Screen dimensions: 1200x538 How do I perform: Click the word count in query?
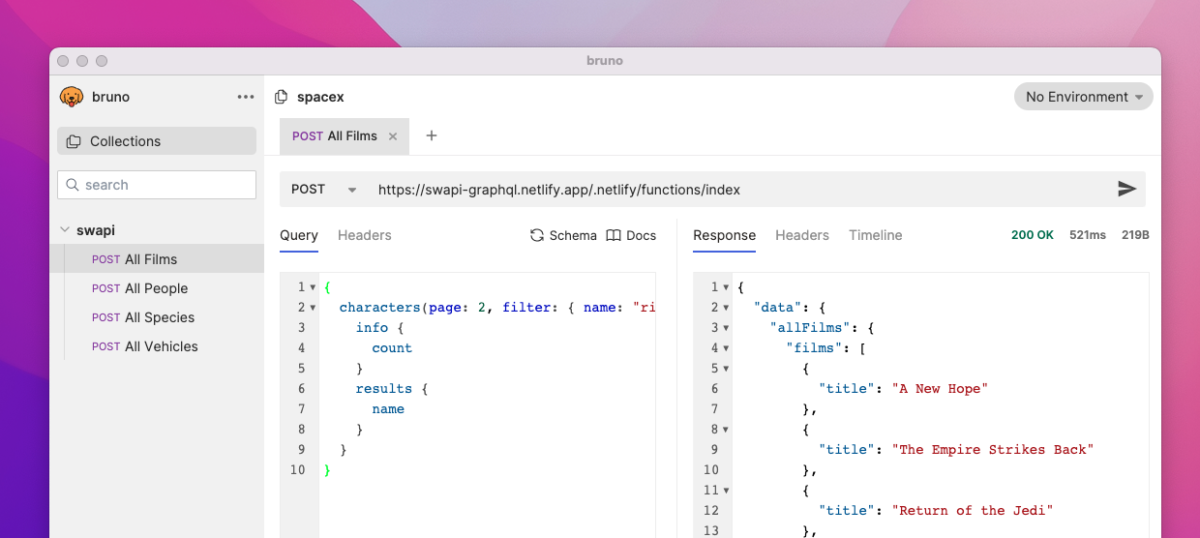click(392, 348)
